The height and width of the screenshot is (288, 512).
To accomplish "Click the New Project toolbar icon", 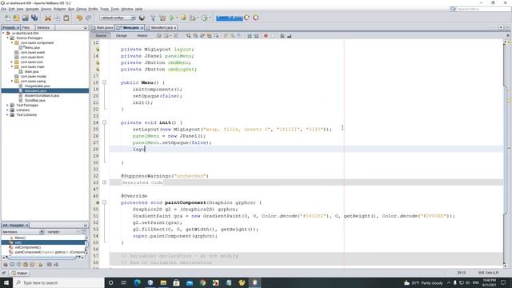I will [16, 18].
